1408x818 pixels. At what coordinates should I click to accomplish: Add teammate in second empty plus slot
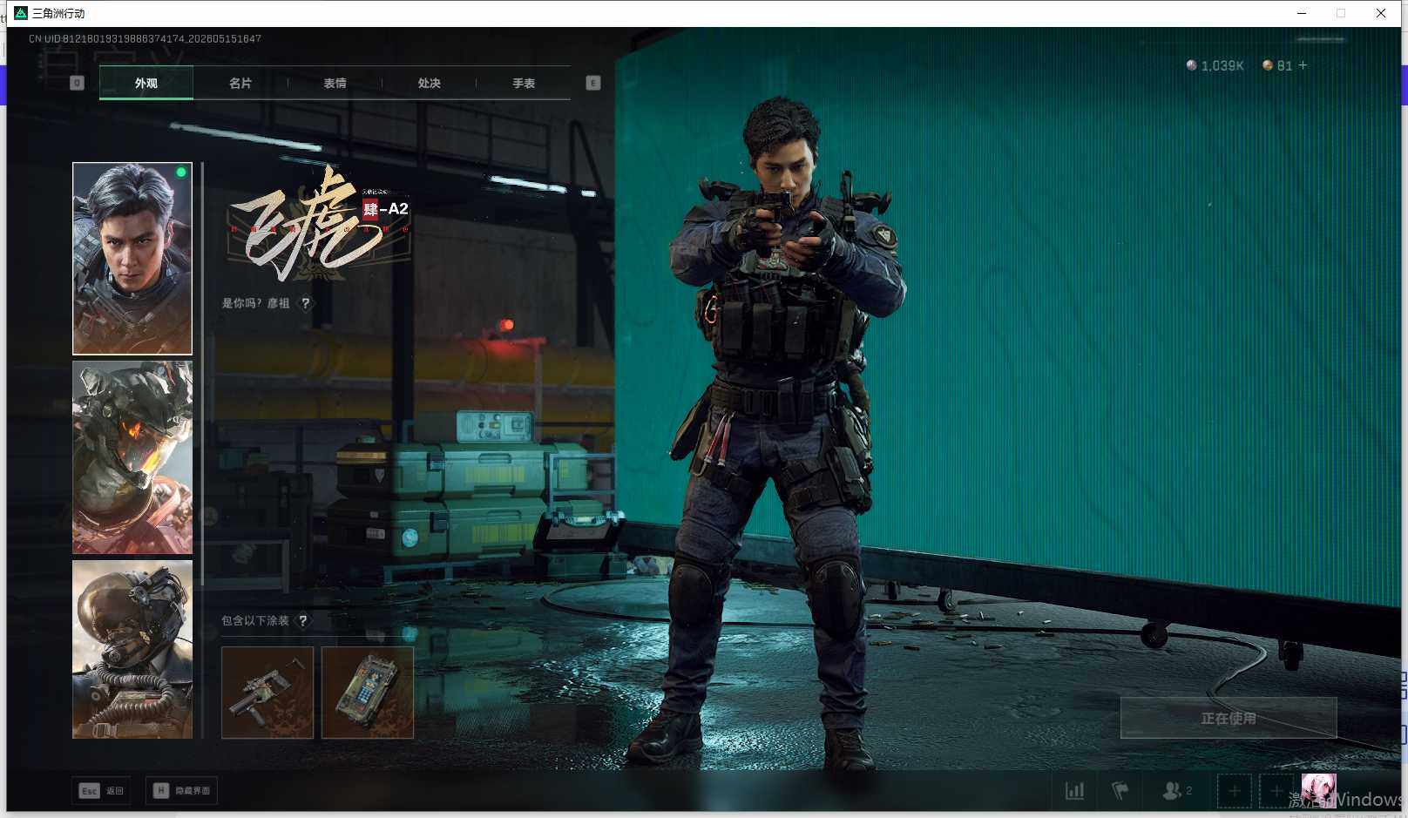click(1276, 791)
